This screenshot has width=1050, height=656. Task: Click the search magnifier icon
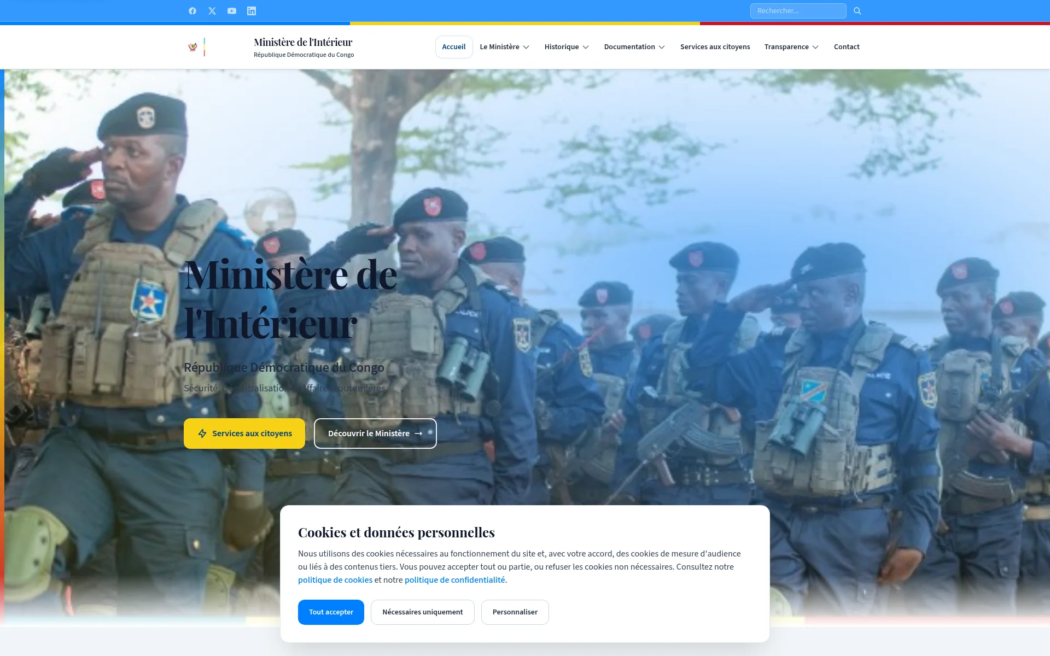[857, 11]
